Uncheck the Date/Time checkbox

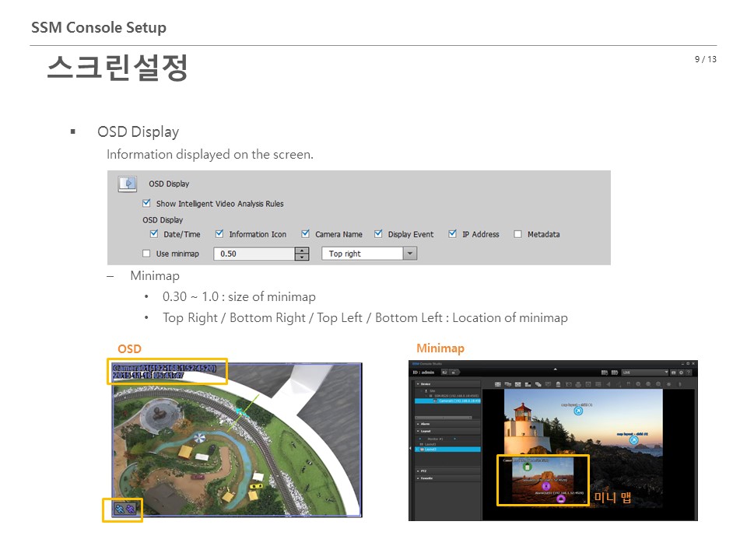pyautogui.click(x=154, y=234)
